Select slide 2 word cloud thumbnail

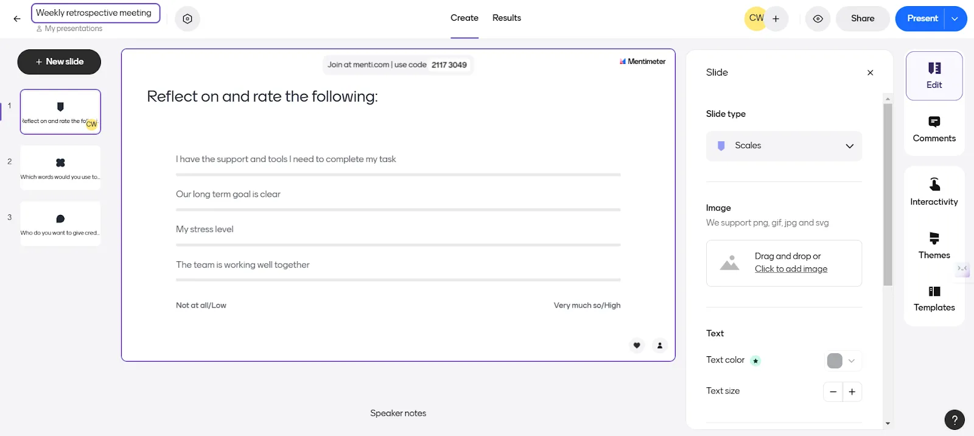coord(60,167)
